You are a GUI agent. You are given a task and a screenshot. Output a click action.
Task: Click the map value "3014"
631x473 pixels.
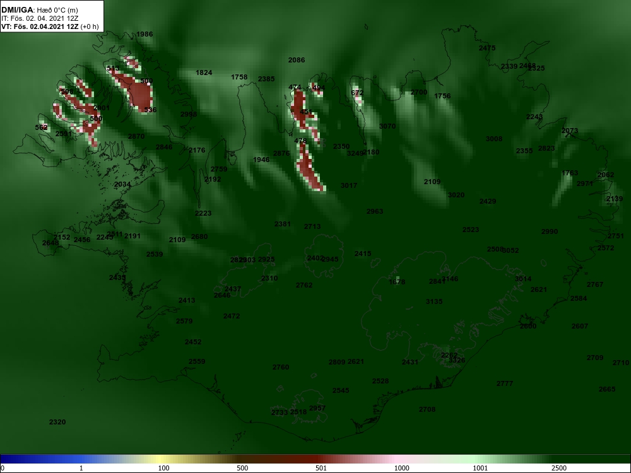click(x=522, y=279)
